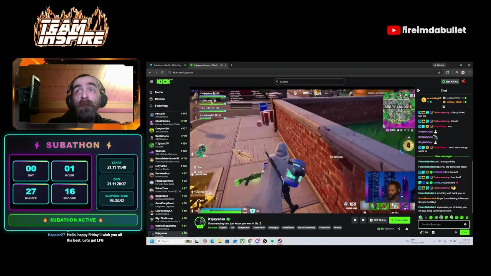Open the Kick user avatar menu
The height and width of the screenshot is (276, 491).
[463, 82]
